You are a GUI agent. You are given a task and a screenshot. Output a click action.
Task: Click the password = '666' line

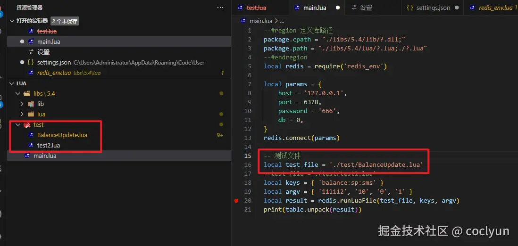point(309,111)
